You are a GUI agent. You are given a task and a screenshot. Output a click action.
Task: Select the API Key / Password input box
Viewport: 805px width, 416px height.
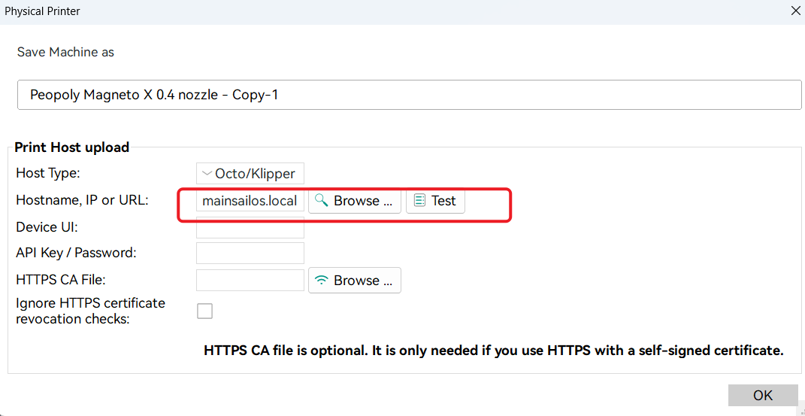click(x=250, y=254)
